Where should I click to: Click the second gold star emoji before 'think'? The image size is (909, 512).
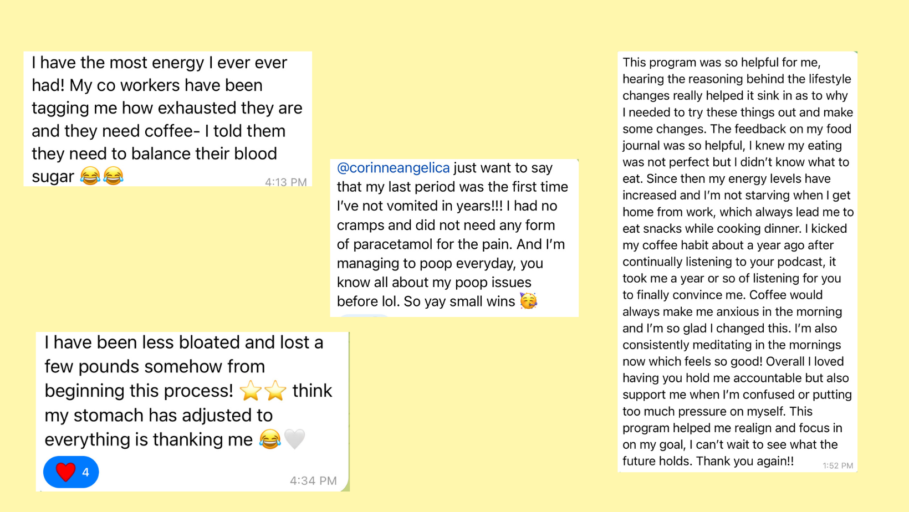click(275, 391)
